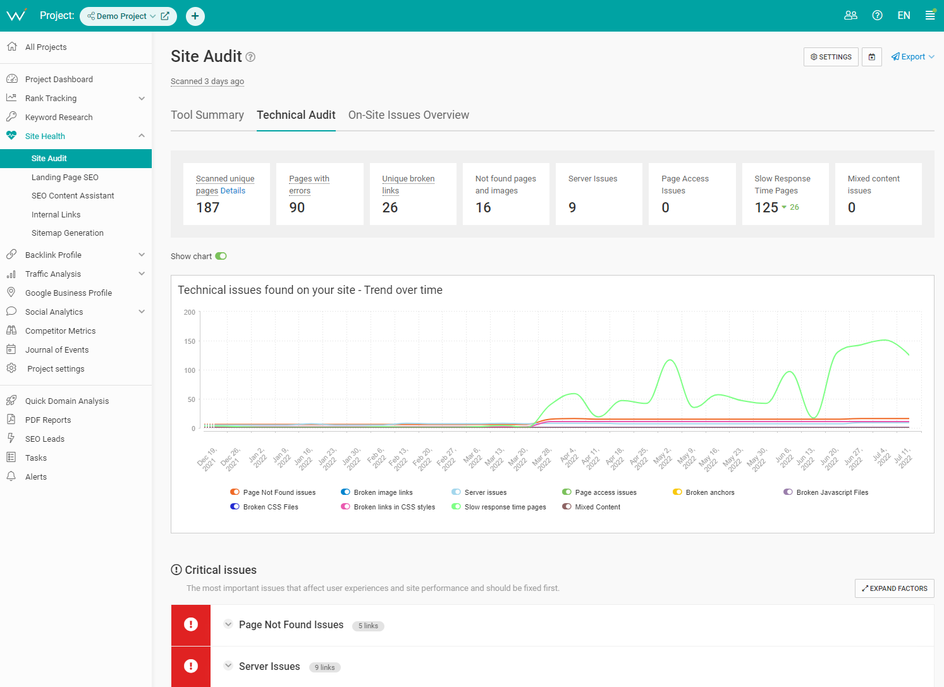Open demo project external link icon

(165, 16)
